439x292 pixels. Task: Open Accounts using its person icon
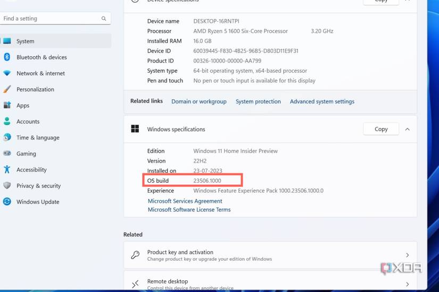7,122
